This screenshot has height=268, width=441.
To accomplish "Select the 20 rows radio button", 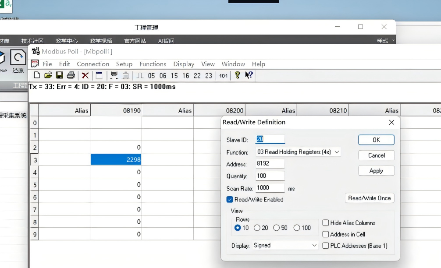I will (x=257, y=228).
